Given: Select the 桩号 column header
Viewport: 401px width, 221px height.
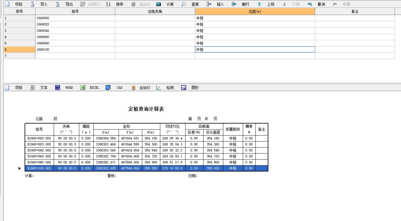Looking at the screenshot, I should (x=75, y=11).
